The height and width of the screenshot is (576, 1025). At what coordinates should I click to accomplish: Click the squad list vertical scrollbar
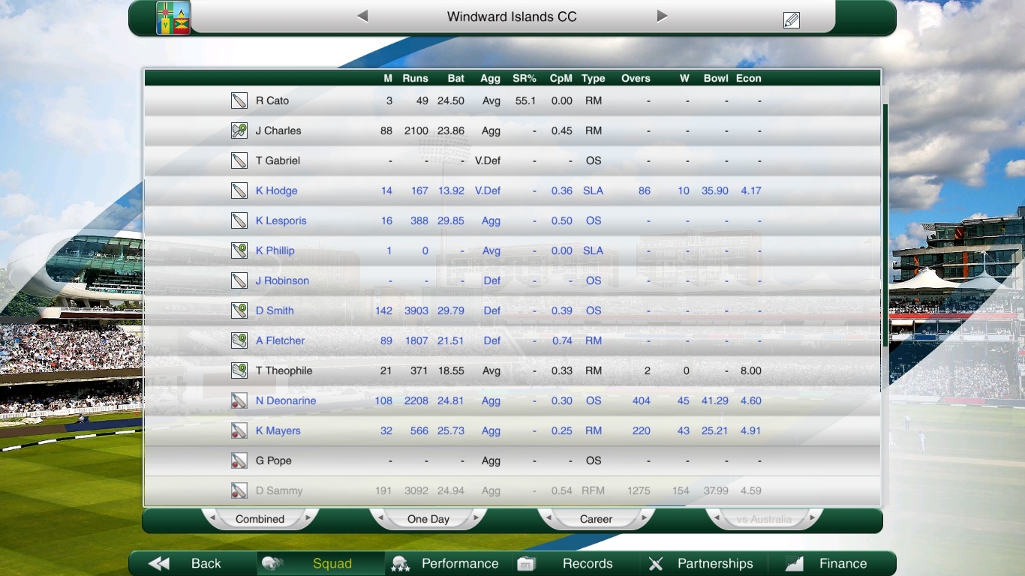pos(885,224)
